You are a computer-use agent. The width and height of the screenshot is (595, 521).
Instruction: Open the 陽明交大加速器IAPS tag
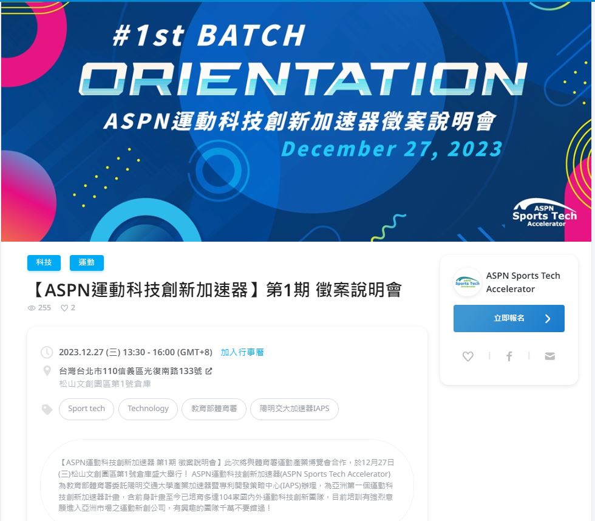click(x=294, y=409)
